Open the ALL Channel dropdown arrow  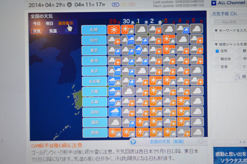(214, 3)
